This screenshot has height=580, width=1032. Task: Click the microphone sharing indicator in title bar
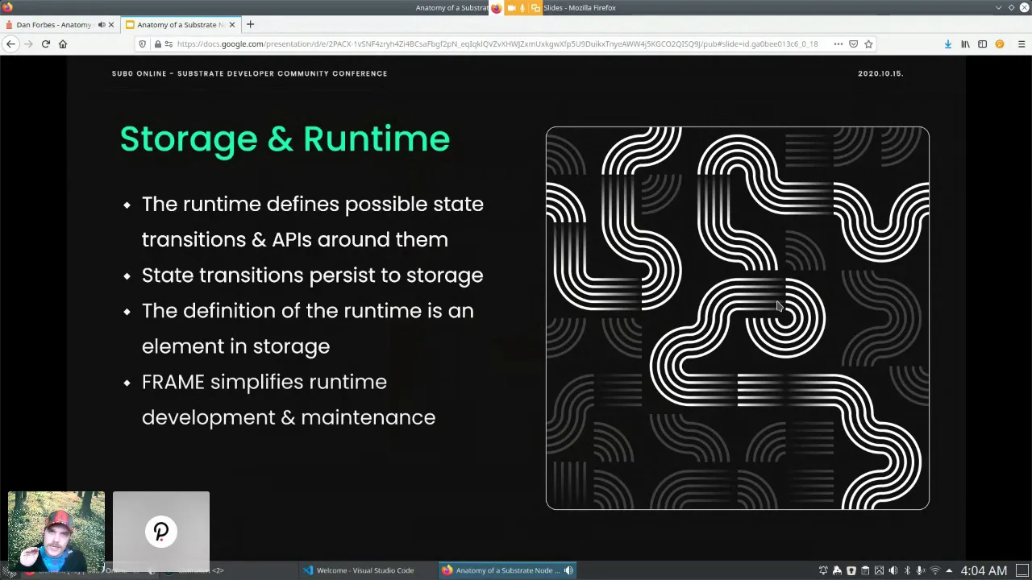[522, 8]
